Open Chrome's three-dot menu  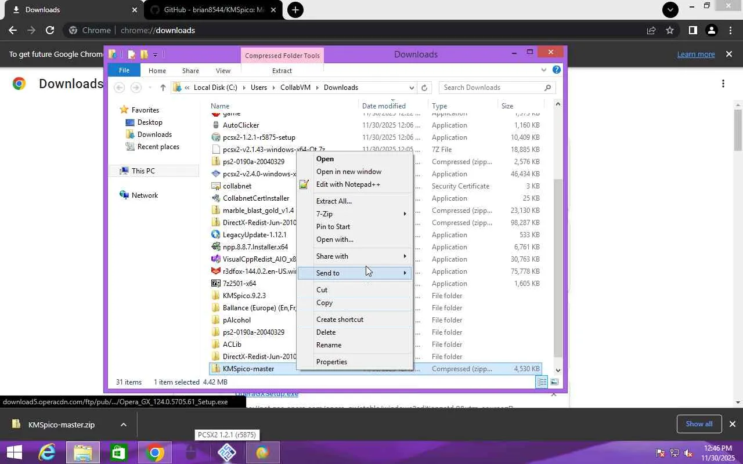(x=730, y=30)
